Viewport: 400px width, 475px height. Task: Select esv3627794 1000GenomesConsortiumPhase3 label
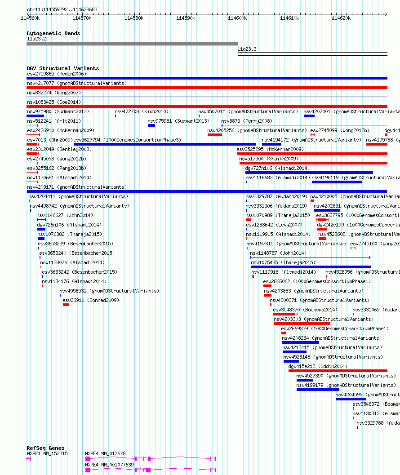click(127, 139)
